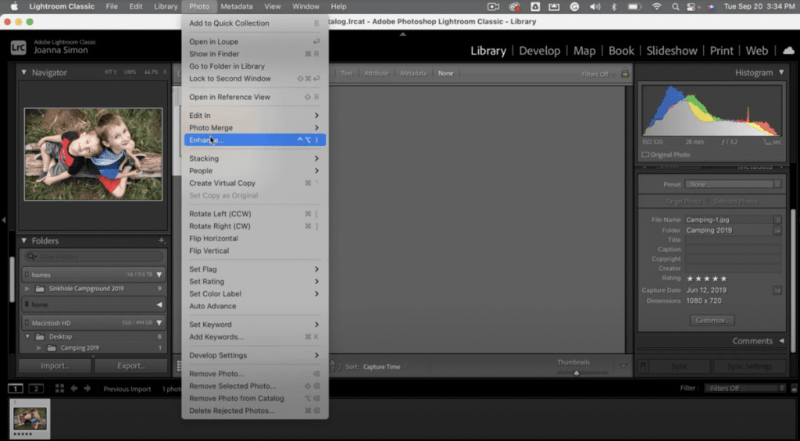
Task: Open second window button 2
Action: tap(36, 389)
